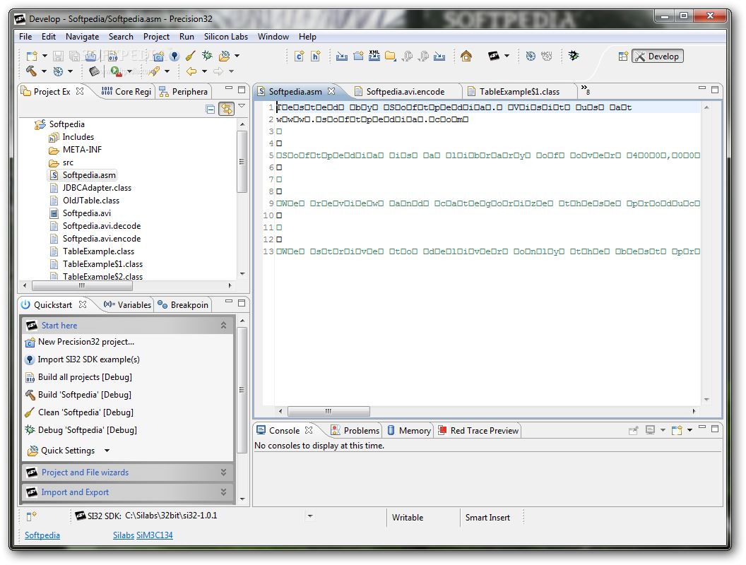Select Softpedia.avi.decode in project tree
The width and height of the screenshot is (746, 565).
pyautogui.click(x=101, y=226)
